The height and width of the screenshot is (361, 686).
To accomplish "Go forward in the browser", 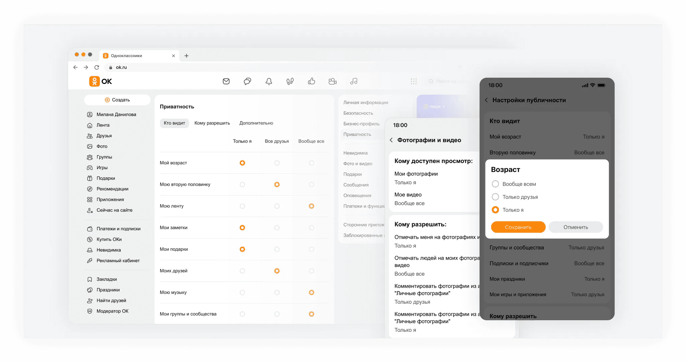I will tap(86, 67).
